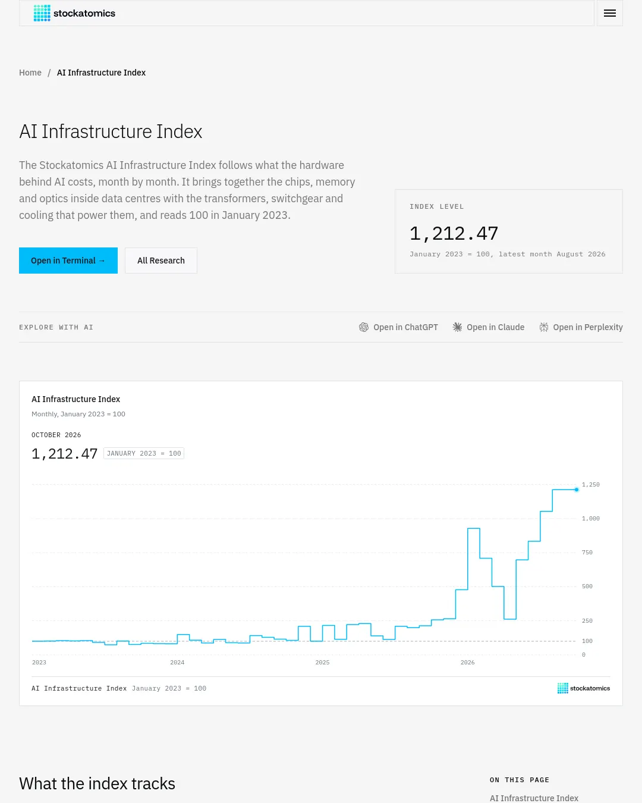Click the 2023 x-axis label
This screenshot has height=803, width=642.
(39, 662)
